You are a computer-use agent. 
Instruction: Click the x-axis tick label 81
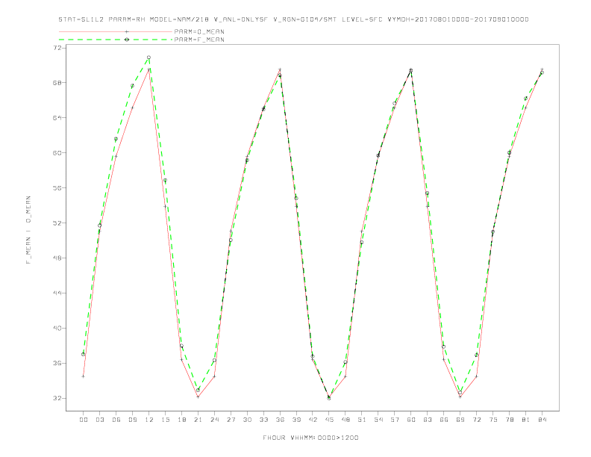coord(526,420)
